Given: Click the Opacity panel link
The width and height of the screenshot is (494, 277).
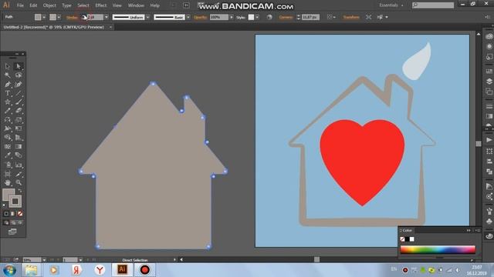Looking at the screenshot, I should [x=201, y=17].
